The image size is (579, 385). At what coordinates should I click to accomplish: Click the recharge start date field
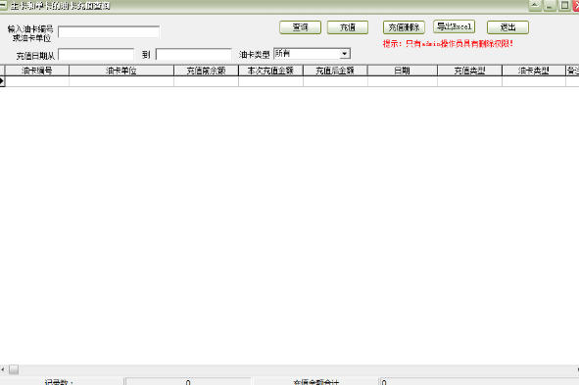[x=96, y=55]
